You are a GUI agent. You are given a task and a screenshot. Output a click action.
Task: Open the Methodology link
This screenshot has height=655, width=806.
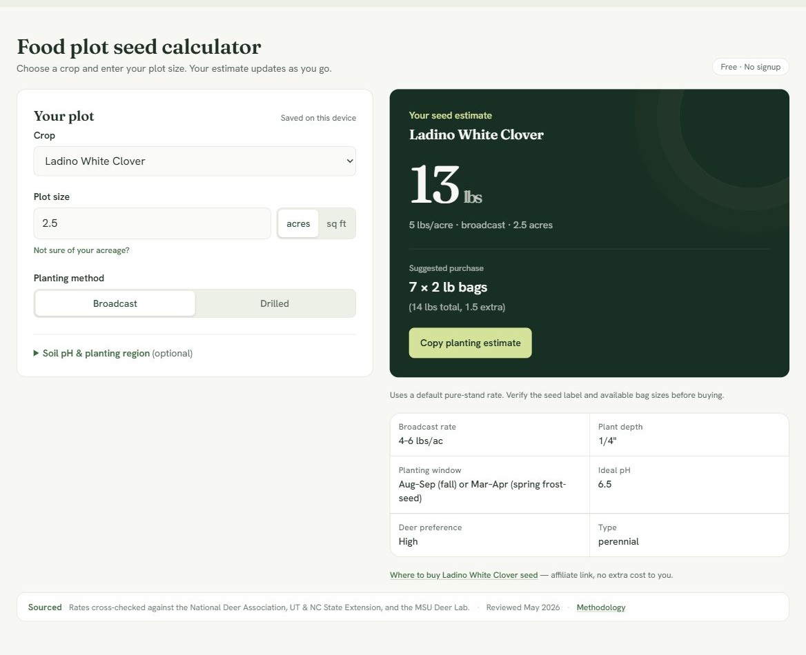[x=601, y=607]
